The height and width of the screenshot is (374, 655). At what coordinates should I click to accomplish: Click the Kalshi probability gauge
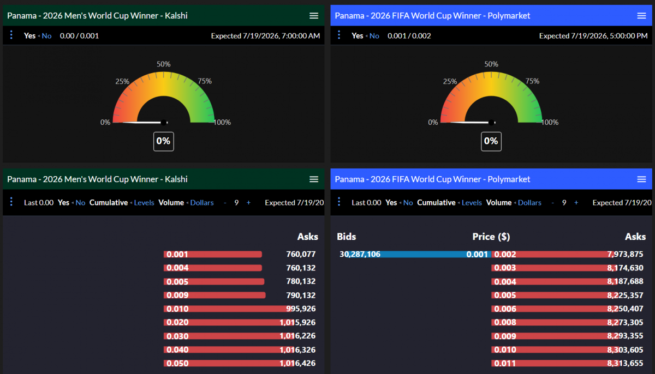click(164, 96)
